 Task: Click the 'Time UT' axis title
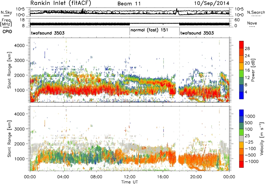(x=130, y=182)
